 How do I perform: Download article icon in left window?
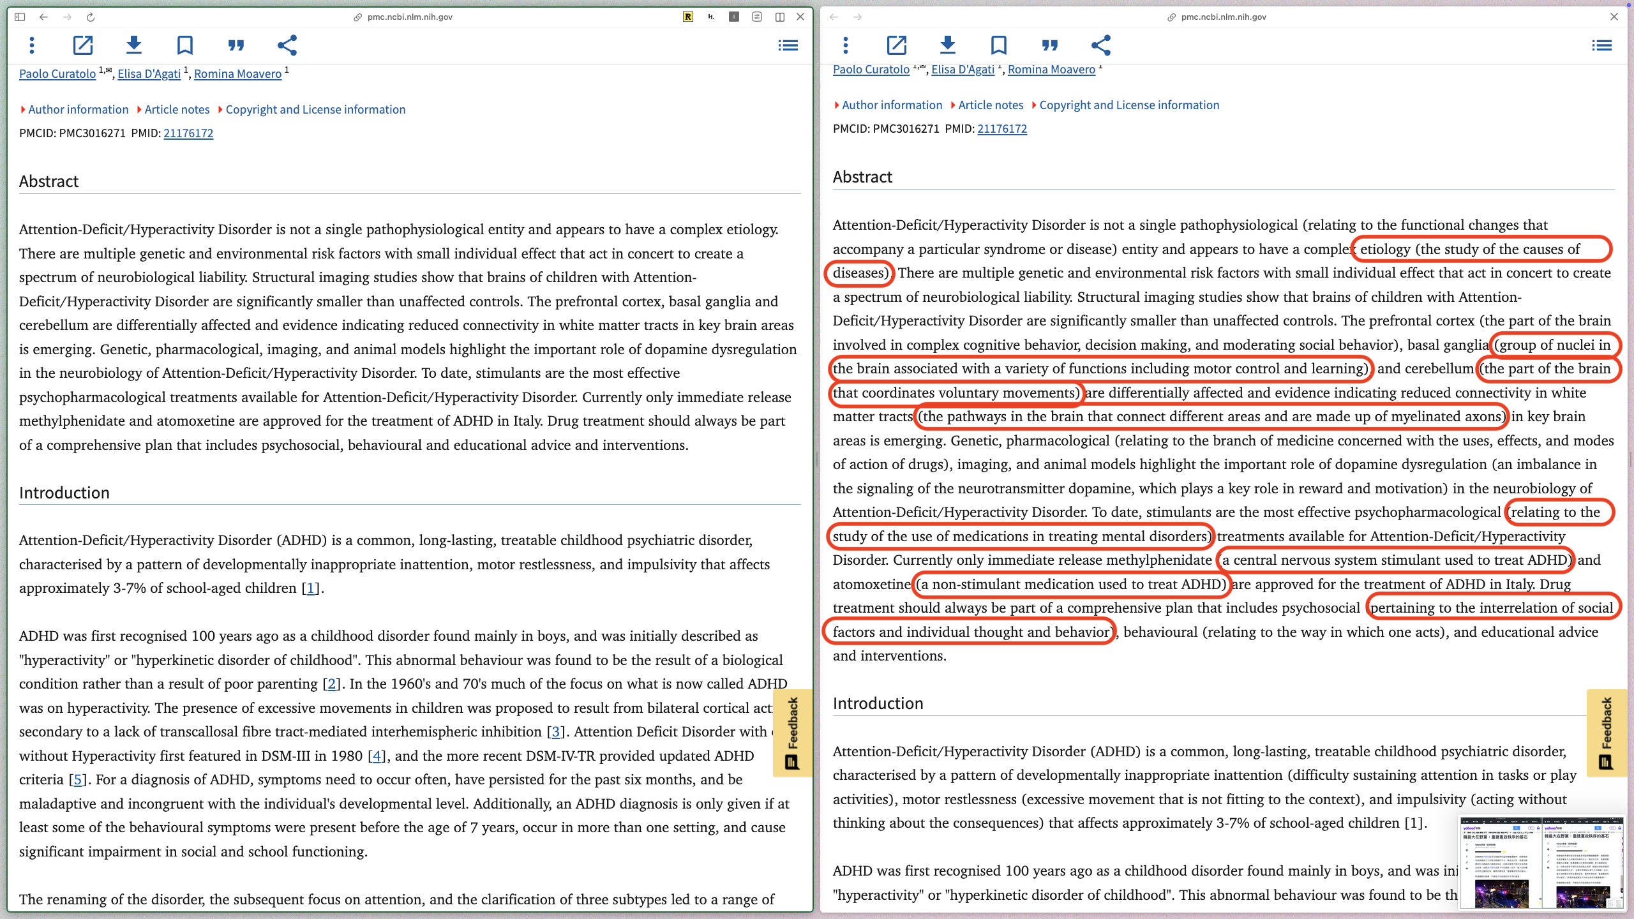[x=134, y=45]
